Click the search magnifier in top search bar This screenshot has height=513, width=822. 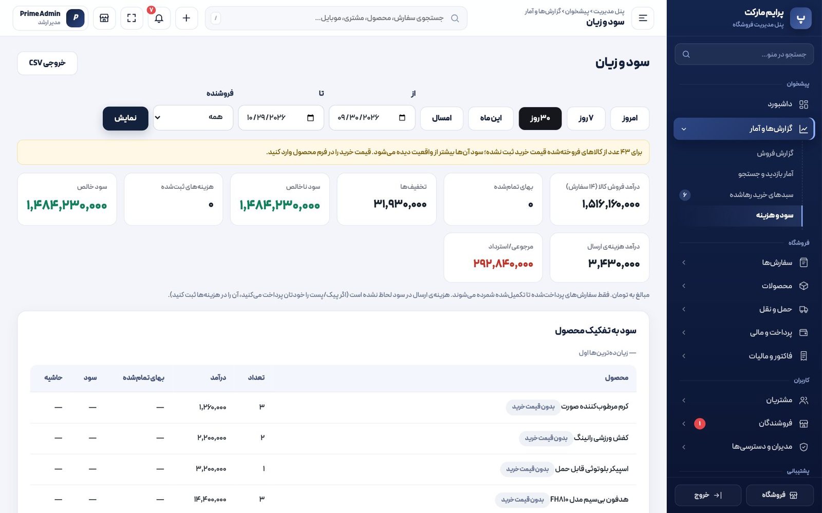tap(455, 18)
